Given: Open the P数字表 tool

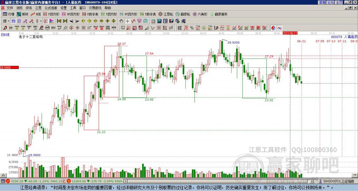Looking at the screenshot, I should 90,14.
